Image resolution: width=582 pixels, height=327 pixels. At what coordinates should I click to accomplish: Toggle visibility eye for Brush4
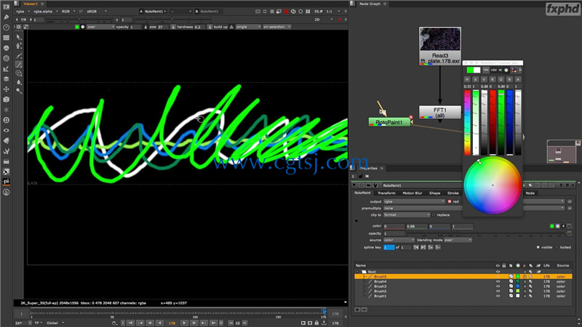click(498, 281)
